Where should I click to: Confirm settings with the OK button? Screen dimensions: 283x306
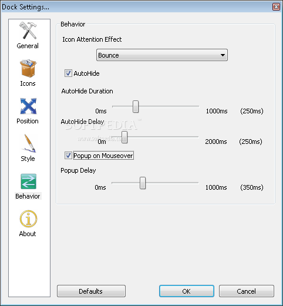187,291
